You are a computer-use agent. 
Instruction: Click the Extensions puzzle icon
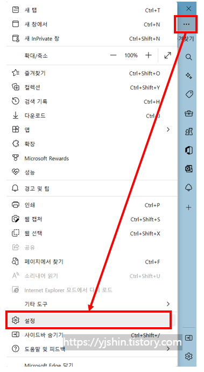(x=16, y=144)
